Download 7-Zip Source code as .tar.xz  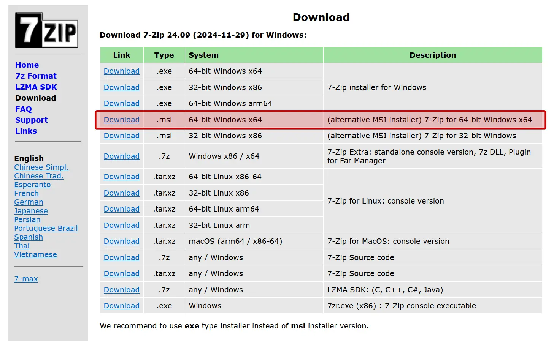[122, 273]
